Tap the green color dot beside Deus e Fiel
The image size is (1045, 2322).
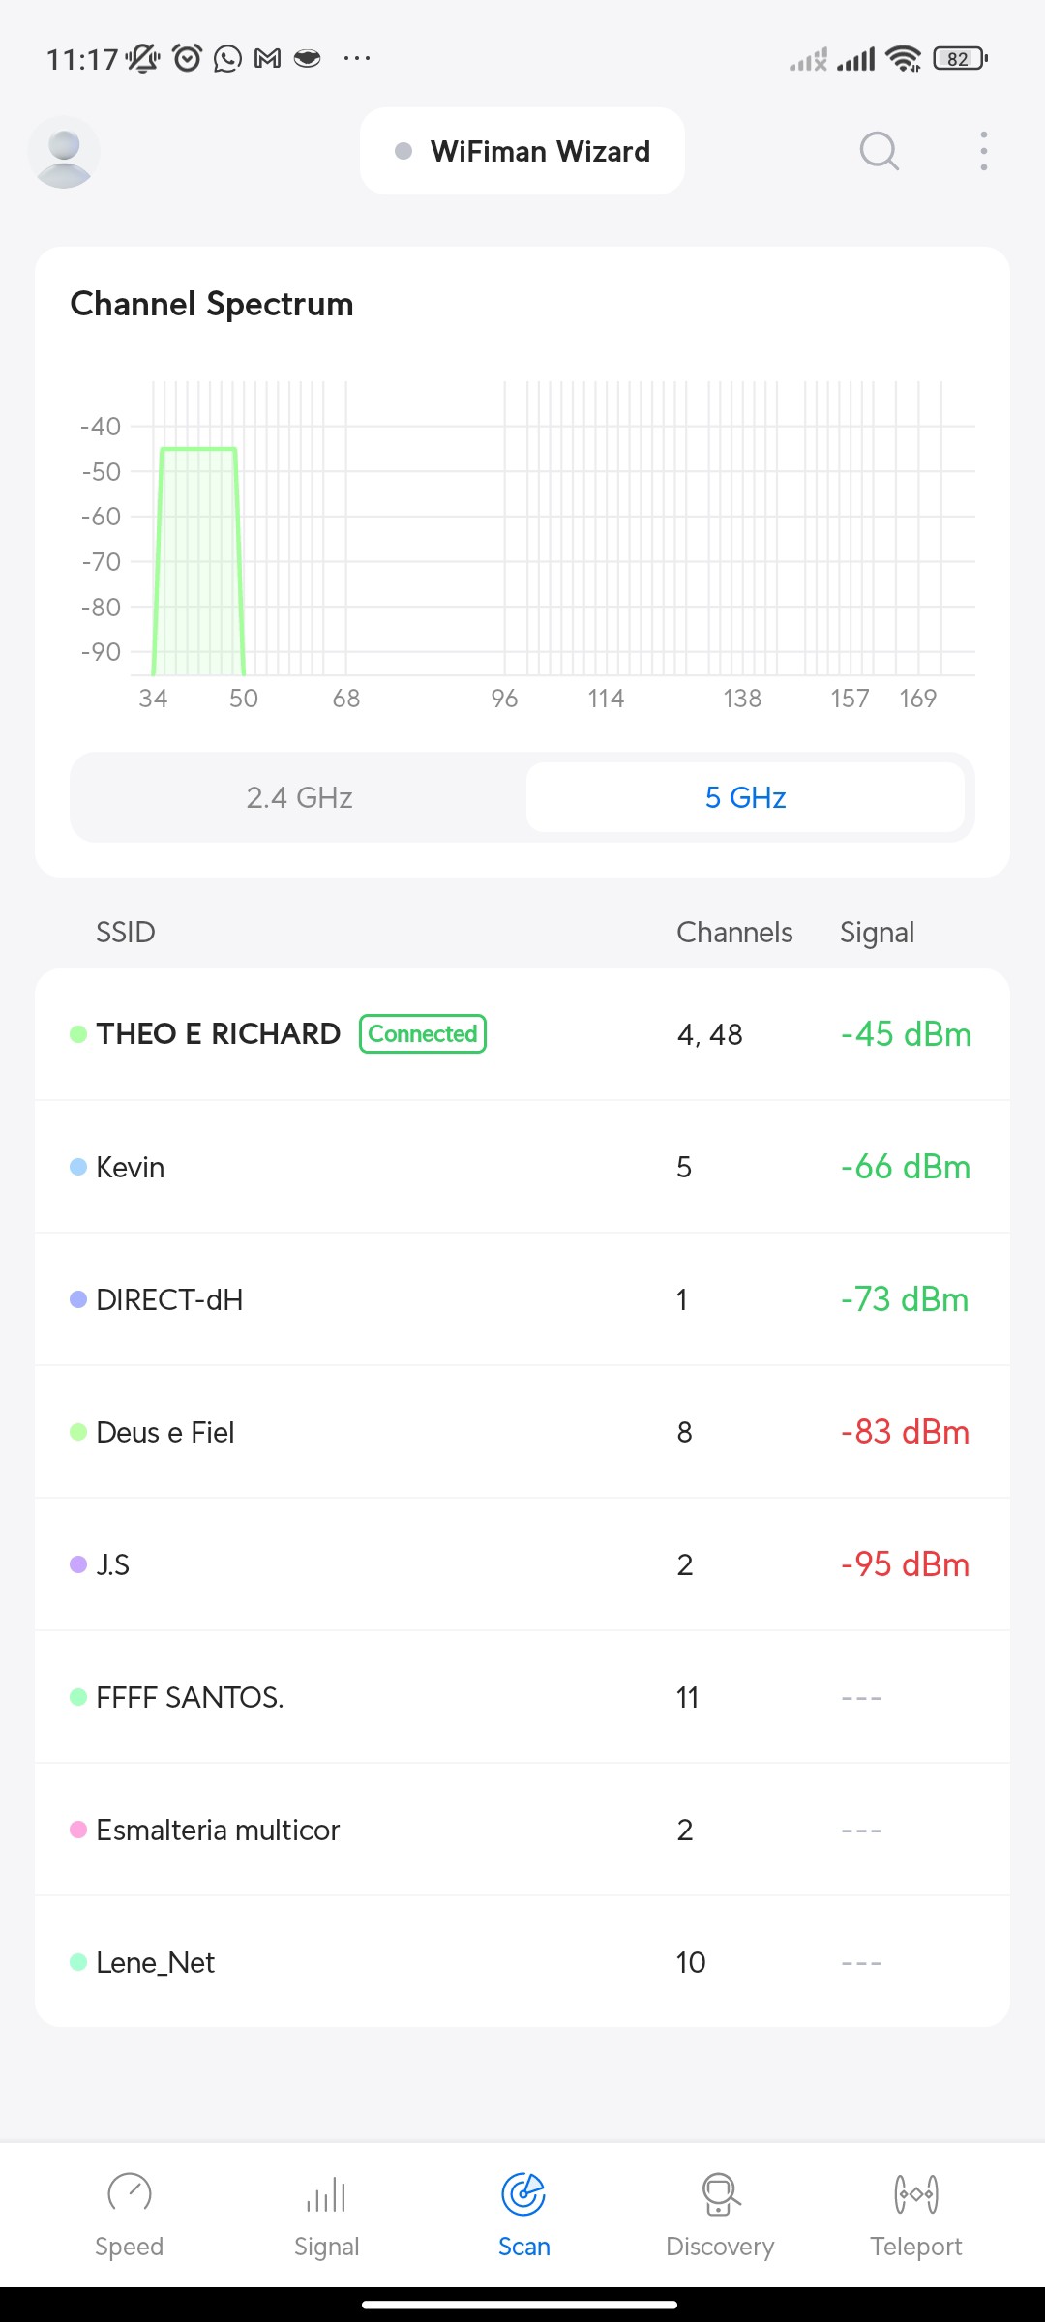(78, 1432)
